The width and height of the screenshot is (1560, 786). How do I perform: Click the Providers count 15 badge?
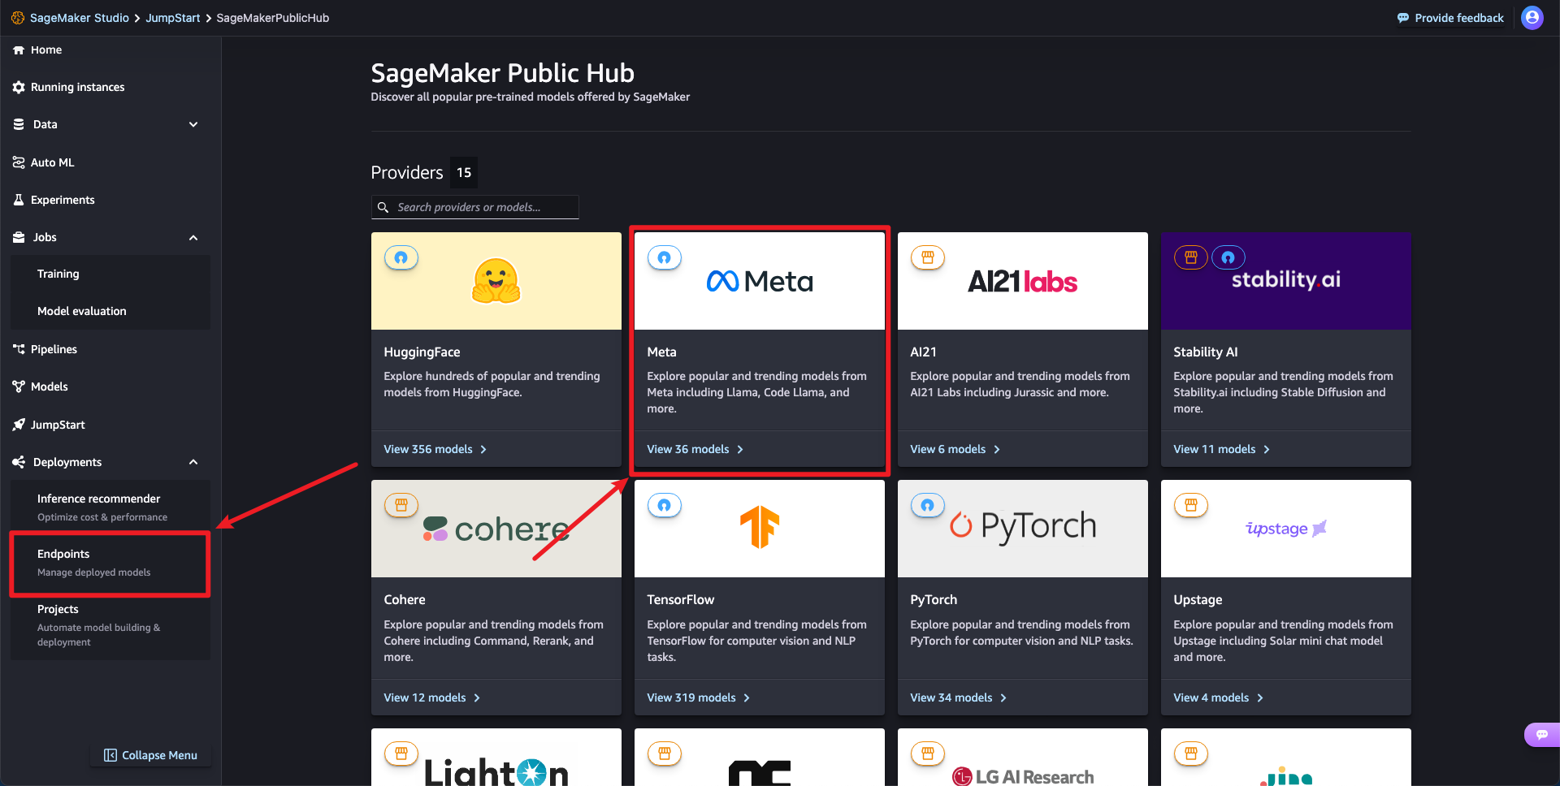[464, 173]
